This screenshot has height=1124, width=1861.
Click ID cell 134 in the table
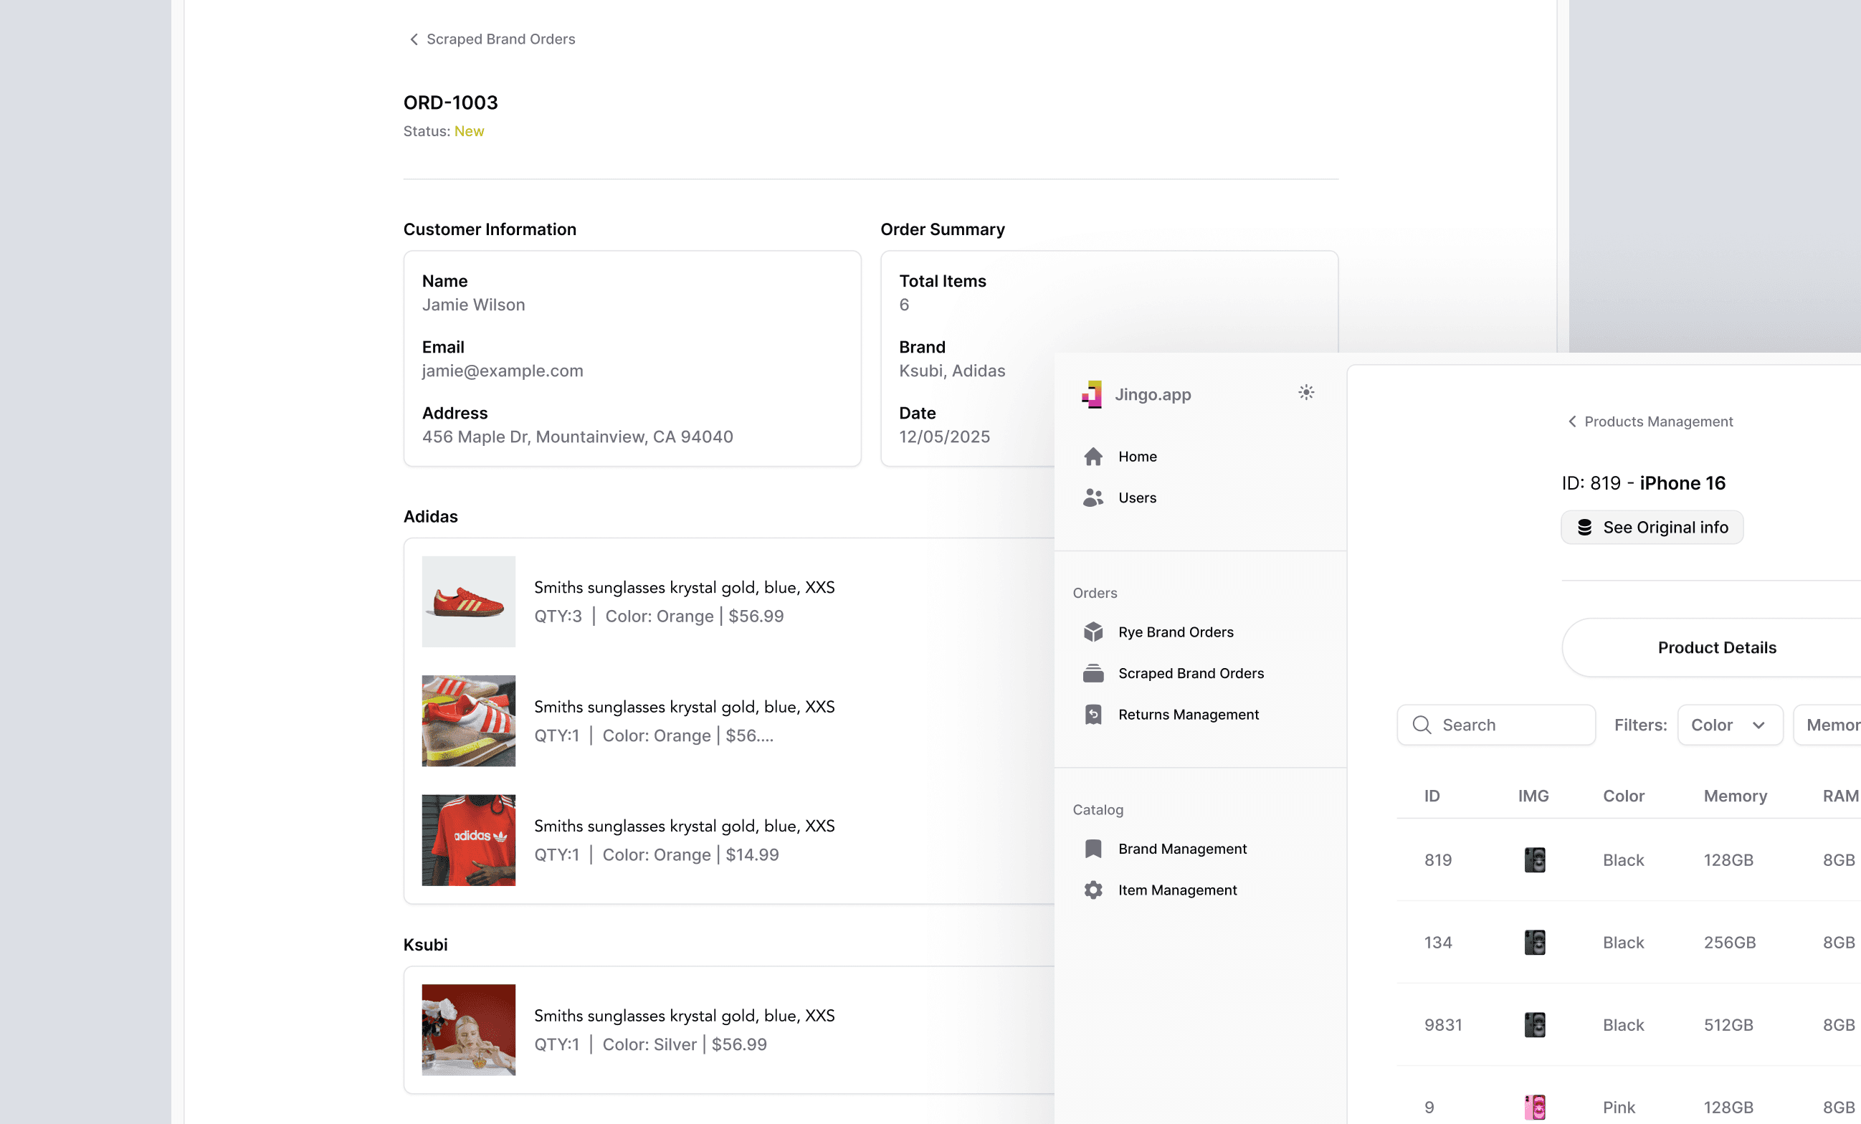click(x=1437, y=942)
